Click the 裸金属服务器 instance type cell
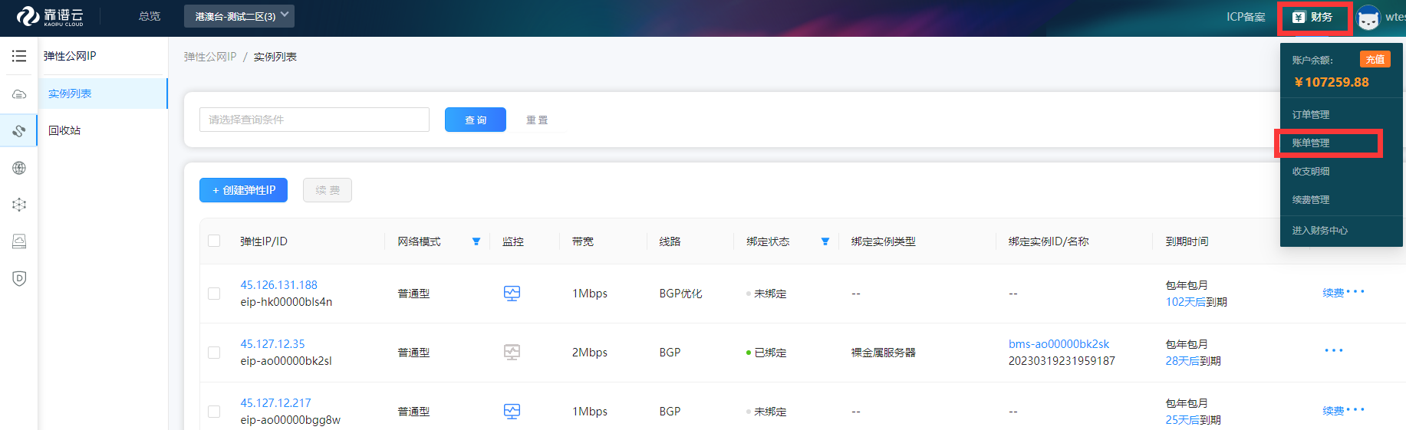The image size is (1406, 430). click(884, 353)
